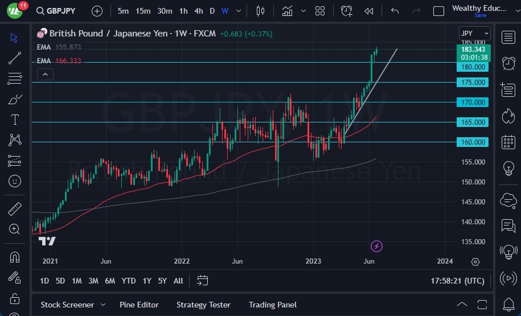
Task: Collapse the indicator legend chevron
Action: [x=45, y=74]
